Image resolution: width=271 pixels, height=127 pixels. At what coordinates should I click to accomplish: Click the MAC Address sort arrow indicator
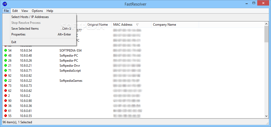click(138, 25)
